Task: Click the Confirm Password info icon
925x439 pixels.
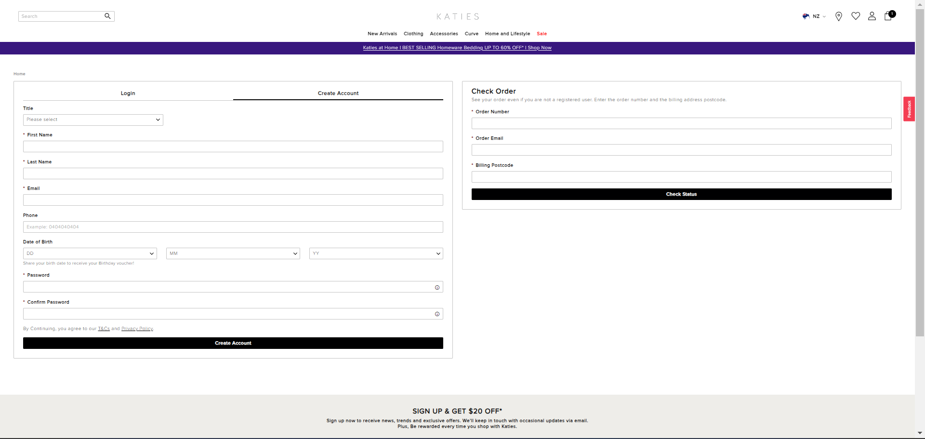Action: (x=437, y=314)
